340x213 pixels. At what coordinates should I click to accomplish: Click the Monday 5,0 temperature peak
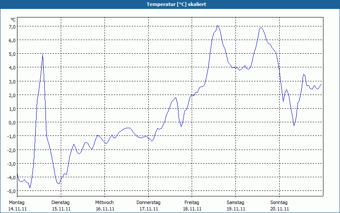pos(43,55)
